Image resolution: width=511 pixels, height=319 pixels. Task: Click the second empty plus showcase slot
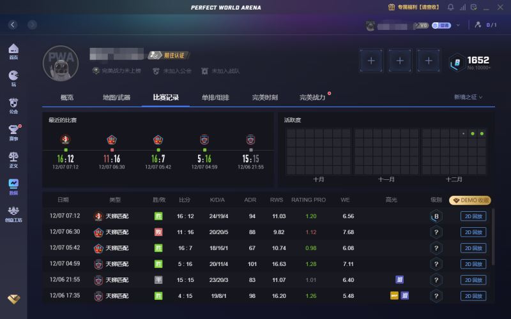point(400,61)
